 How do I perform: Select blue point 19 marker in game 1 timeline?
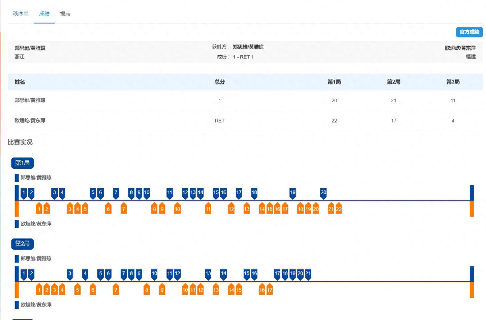[293, 193]
